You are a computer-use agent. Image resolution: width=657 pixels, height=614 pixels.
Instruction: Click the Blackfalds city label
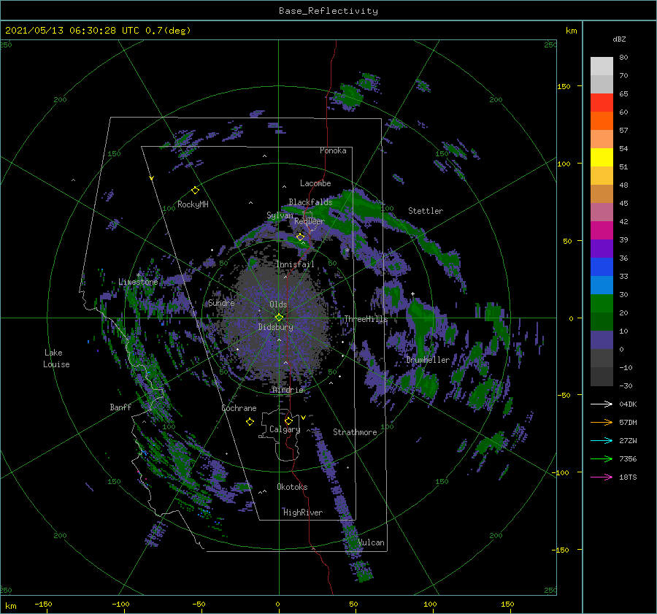pos(310,202)
